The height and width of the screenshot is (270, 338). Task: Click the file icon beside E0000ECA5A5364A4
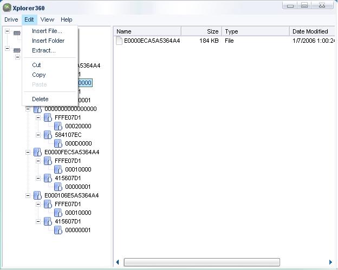point(119,41)
